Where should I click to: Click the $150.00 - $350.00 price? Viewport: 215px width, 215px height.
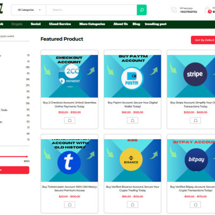pos(69,112)
